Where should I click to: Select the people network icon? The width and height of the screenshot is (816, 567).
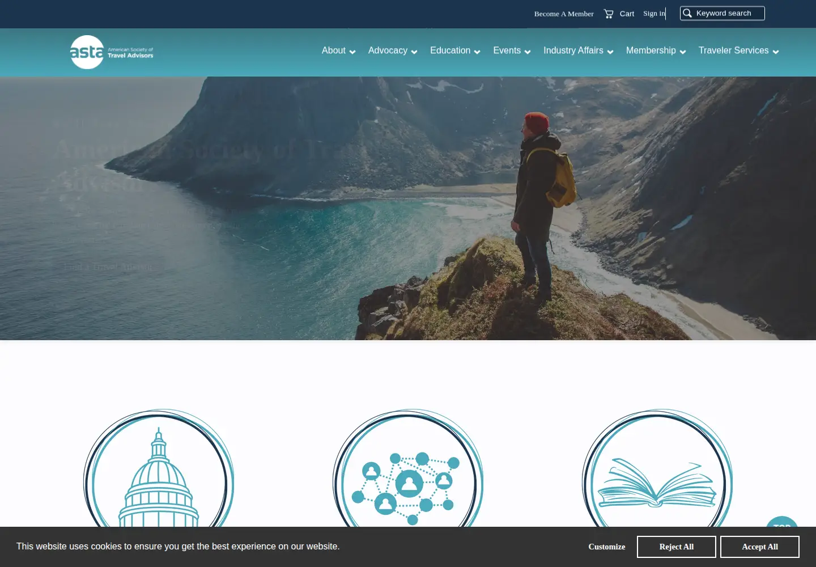(x=408, y=468)
